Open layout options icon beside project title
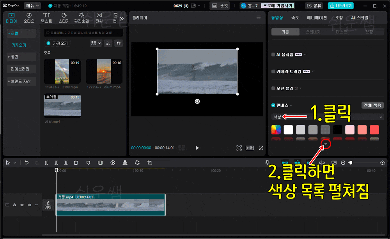This screenshot has width=390, height=239. point(193,6)
